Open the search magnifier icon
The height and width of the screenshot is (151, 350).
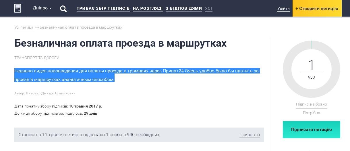[63, 9]
